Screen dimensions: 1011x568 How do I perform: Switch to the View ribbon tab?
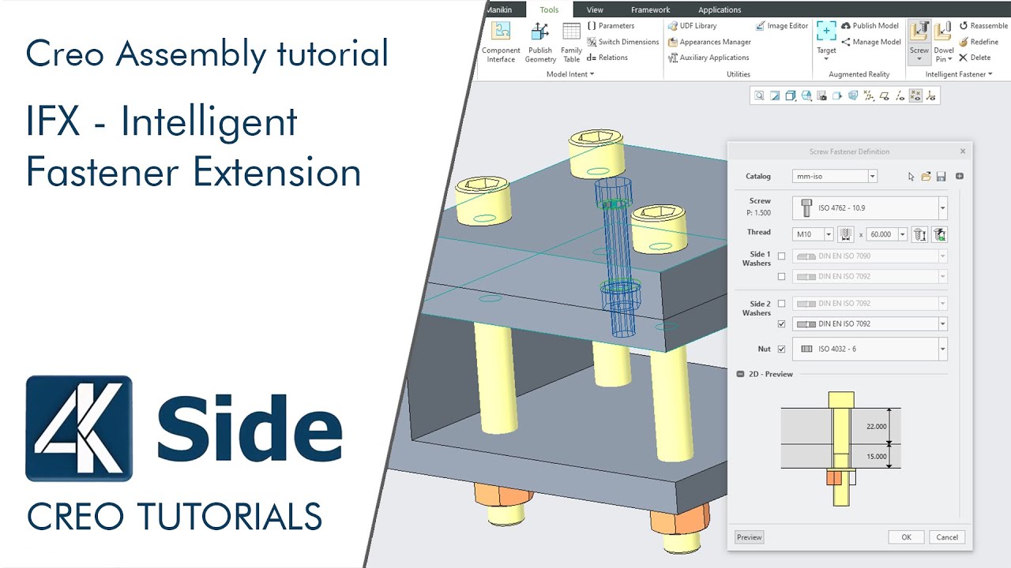595,9
